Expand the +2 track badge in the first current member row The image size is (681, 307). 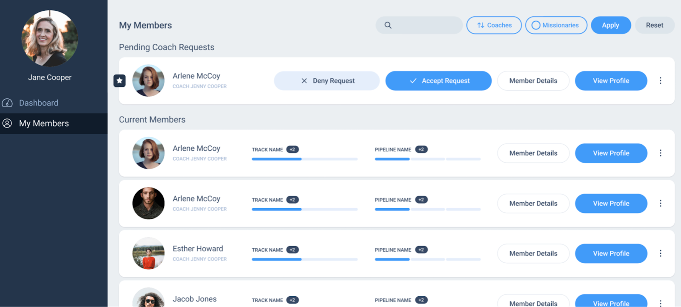292,149
